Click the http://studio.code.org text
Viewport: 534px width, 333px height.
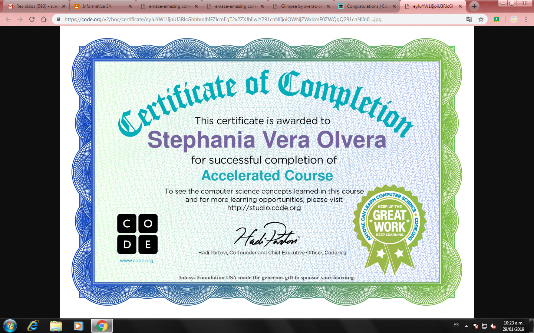(264, 208)
